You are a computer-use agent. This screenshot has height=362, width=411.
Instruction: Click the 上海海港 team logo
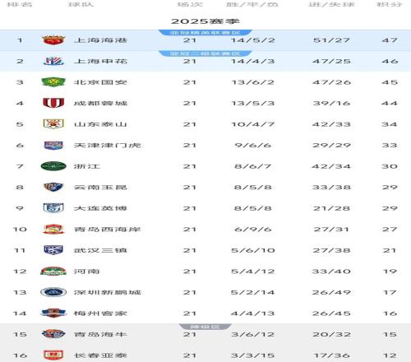pyautogui.click(x=53, y=40)
